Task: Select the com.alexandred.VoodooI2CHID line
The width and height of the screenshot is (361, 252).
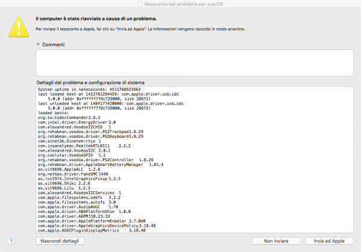Action: tap(75, 127)
